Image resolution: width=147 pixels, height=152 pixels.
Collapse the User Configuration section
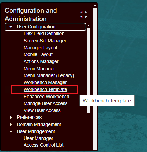[x=11, y=27]
